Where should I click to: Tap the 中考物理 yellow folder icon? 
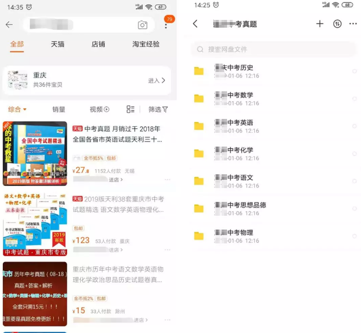pos(199,236)
